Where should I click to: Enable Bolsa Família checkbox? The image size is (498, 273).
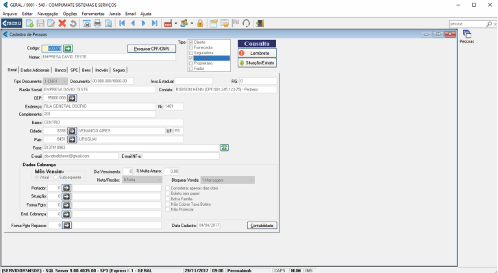(168, 199)
